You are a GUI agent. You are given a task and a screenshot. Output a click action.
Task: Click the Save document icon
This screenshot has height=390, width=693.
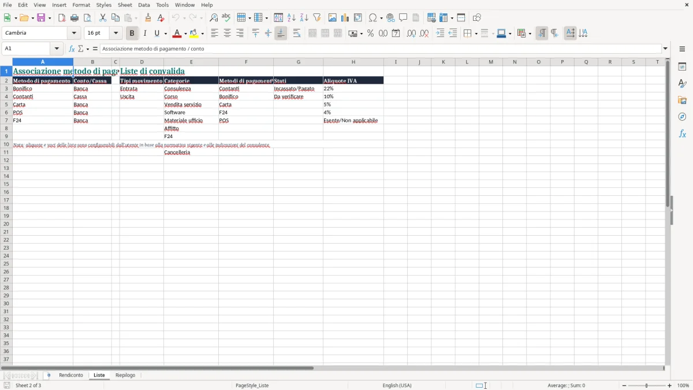(41, 18)
